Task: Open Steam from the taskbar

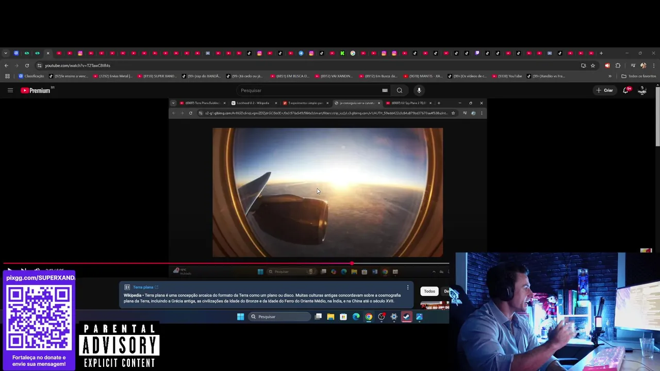Action: (407, 316)
